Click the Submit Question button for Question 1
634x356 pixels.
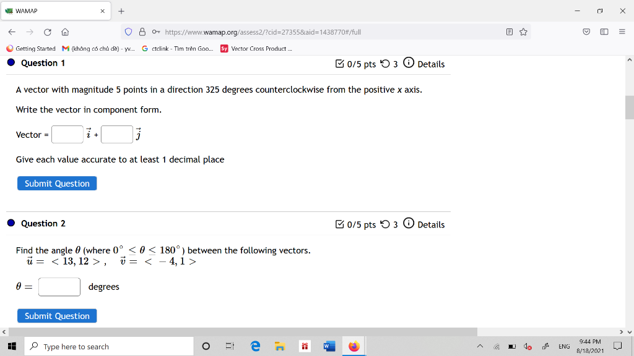tap(56, 183)
